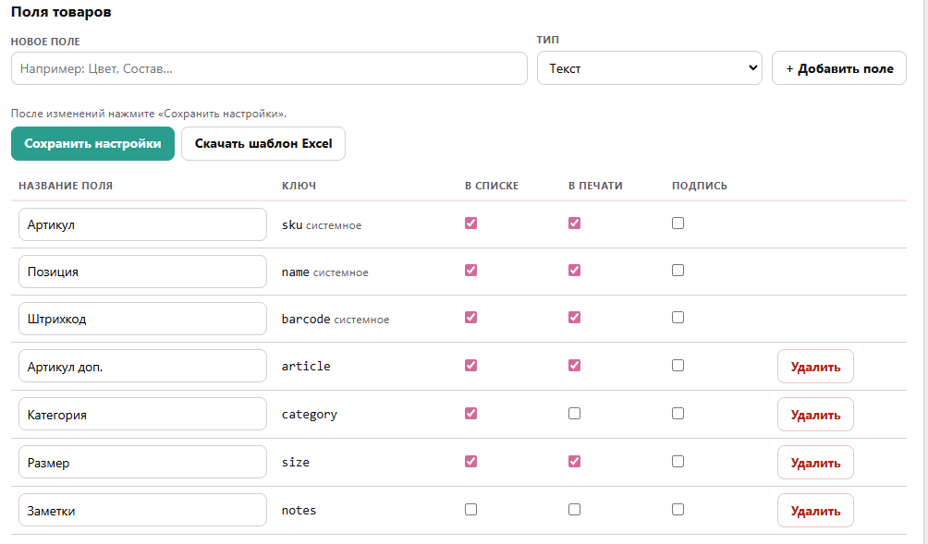Image resolution: width=928 pixels, height=544 pixels.
Task: Enable В печати for the notes row
Action: [x=575, y=509]
